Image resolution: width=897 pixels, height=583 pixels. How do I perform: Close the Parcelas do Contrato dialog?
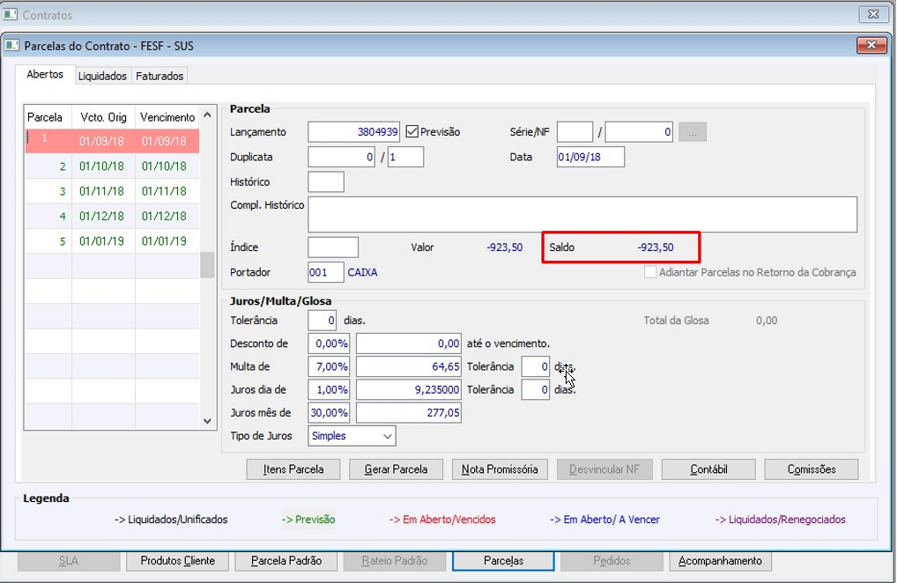pyautogui.click(x=871, y=45)
